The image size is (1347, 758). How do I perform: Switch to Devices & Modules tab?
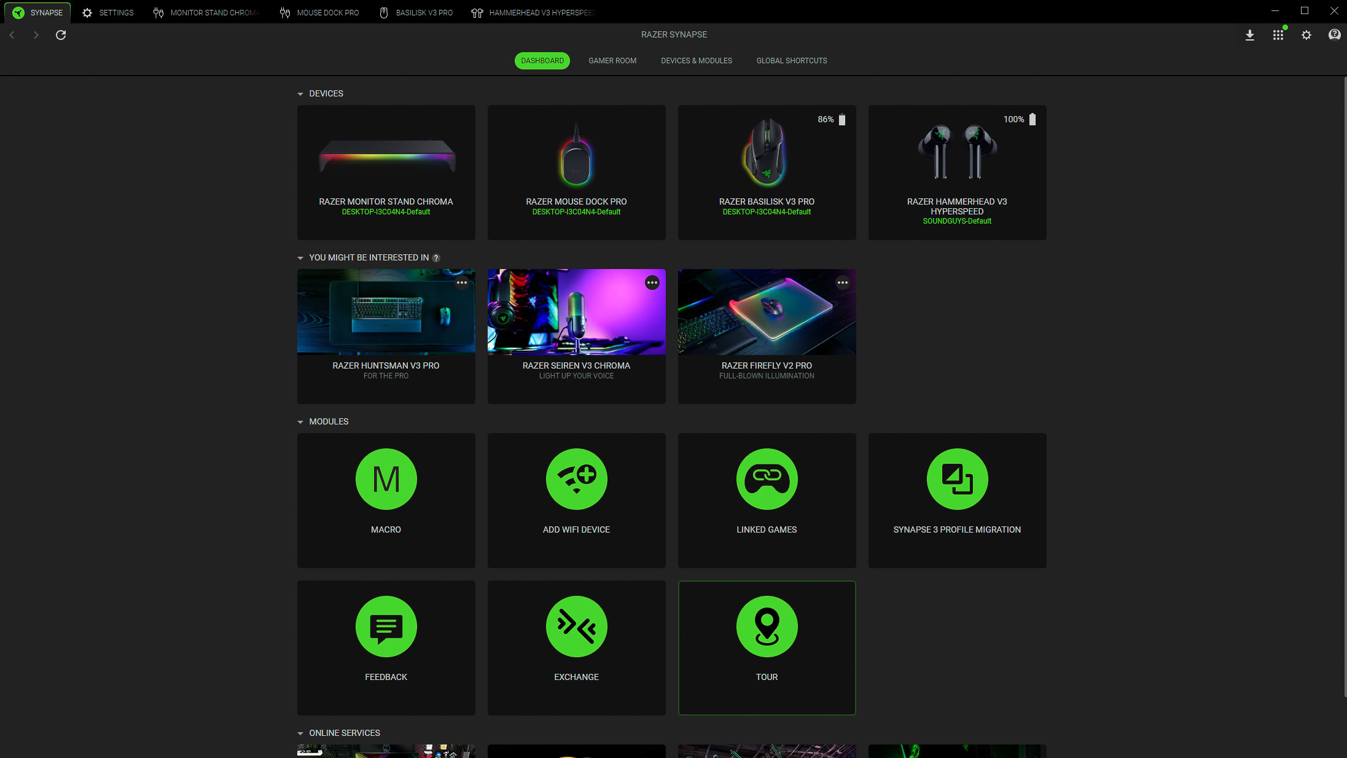click(x=697, y=61)
